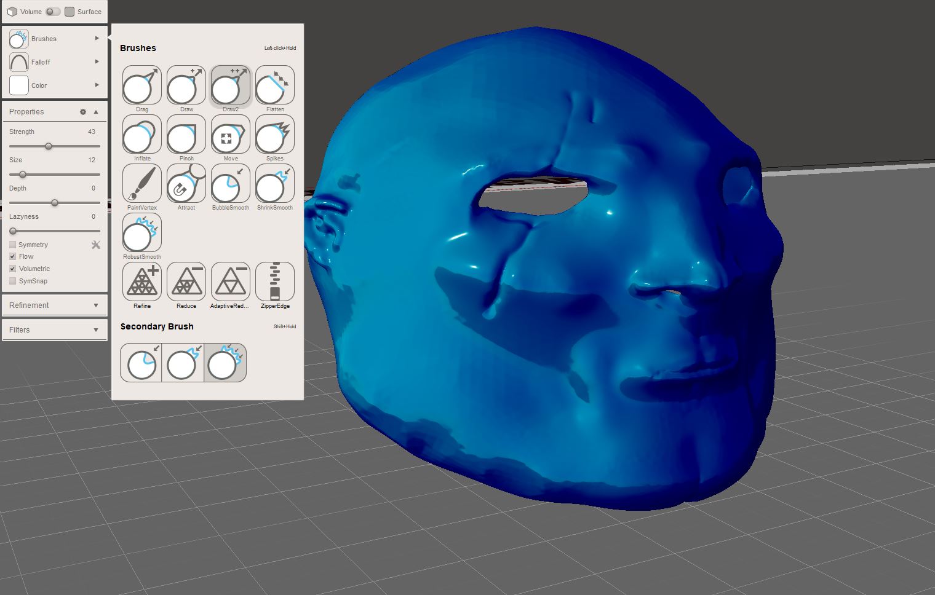Image resolution: width=935 pixels, height=595 pixels.
Task: Select the Attract brush
Action: point(185,184)
